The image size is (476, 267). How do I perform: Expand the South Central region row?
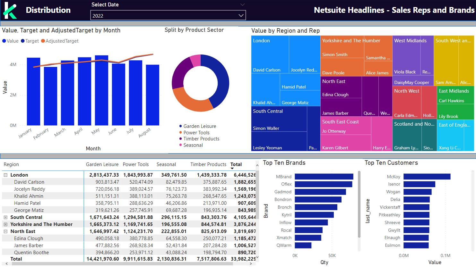pos(5,217)
